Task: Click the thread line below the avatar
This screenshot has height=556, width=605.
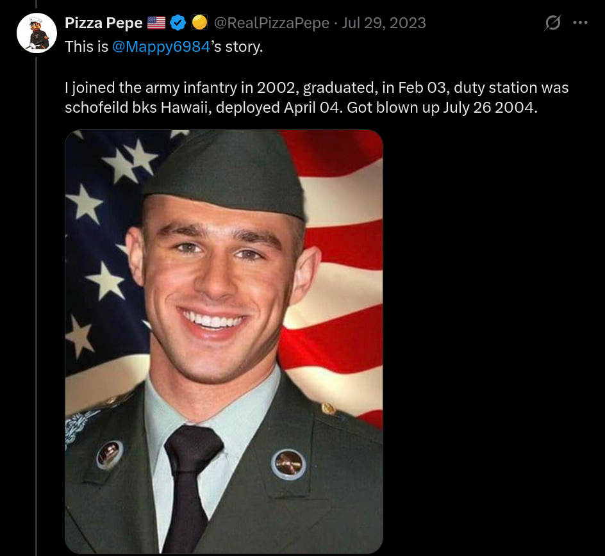Action: click(x=37, y=256)
